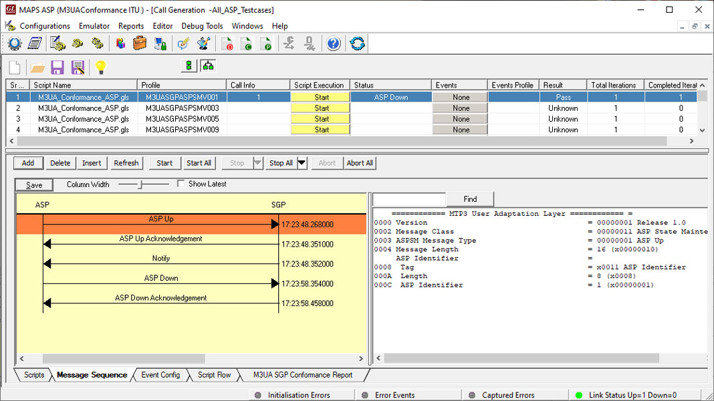
Task: Create a new file with blank page icon
Action: [15, 68]
